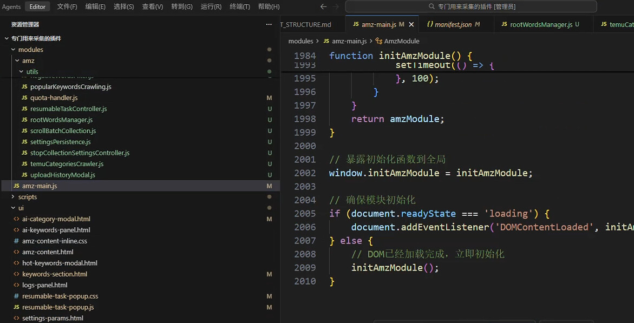Click the JS icon of quota-handler.js
This screenshot has height=323, width=634.
click(x=24, y=98)
